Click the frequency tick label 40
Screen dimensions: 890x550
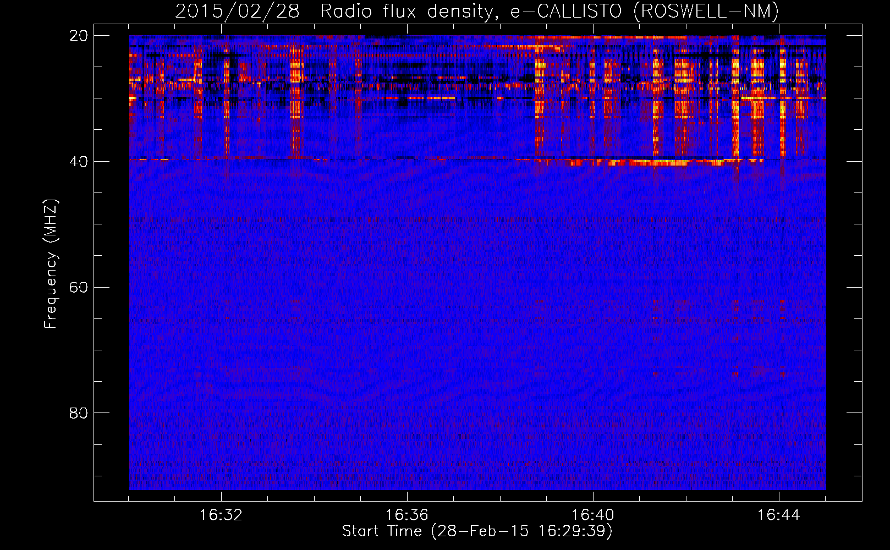(x=79, y=162)
